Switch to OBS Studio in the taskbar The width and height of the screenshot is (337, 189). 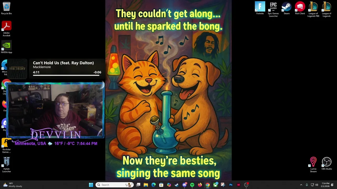(x=246, y=185)
